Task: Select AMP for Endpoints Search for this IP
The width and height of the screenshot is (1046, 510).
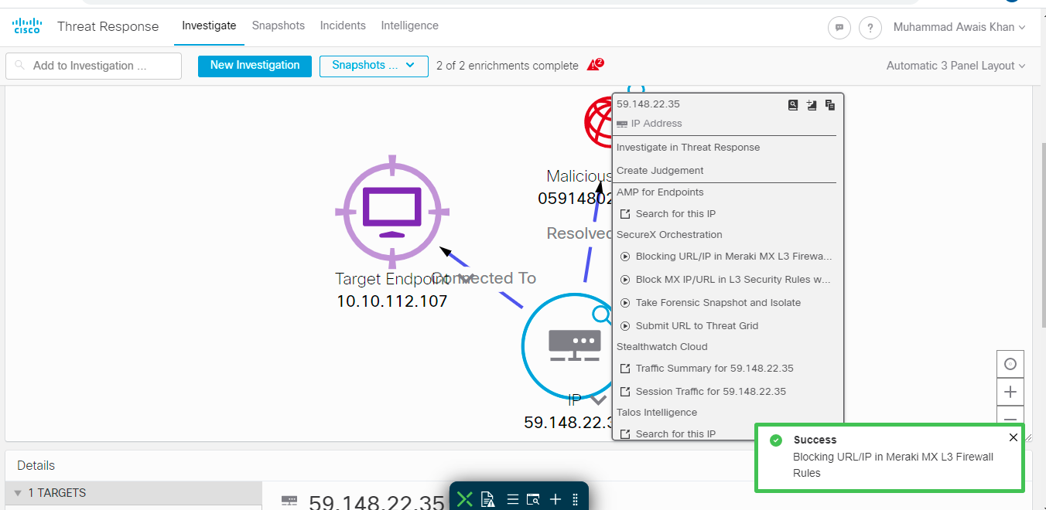Action: [675, 214]
